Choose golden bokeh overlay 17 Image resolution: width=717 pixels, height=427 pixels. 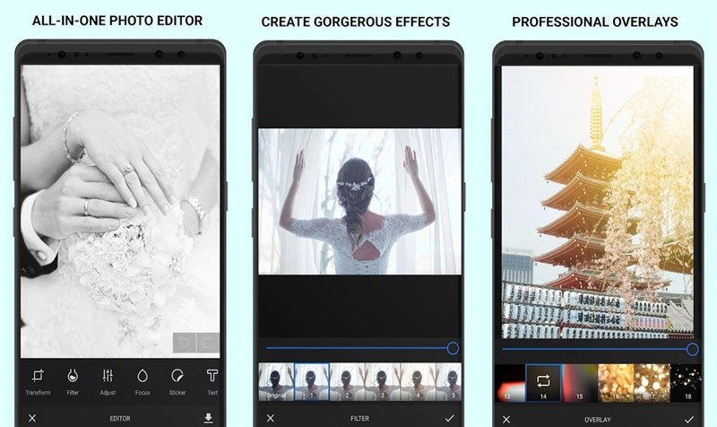click(x=652, y=383)
